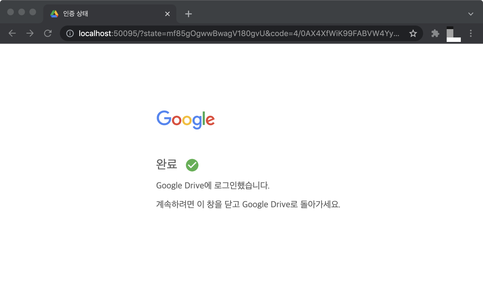Open the profile avatar next to Extensions
This screenshot has height=282, width=483.
click(x=454, y=34)
